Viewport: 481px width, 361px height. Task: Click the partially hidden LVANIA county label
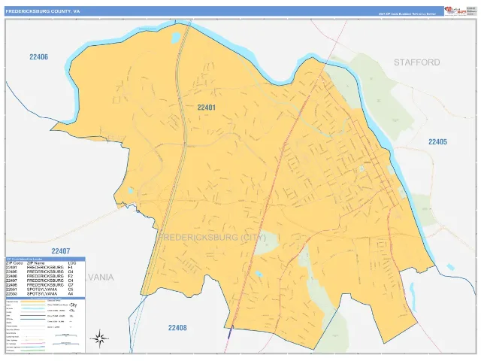[100, 278]
